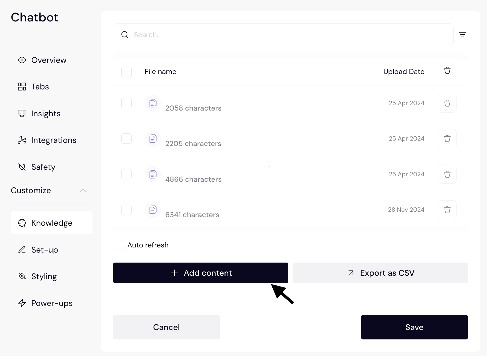Viewport: 487px width, 356px height.
Task: Click the Auto refresh label text
Action: tap(148, 245)
